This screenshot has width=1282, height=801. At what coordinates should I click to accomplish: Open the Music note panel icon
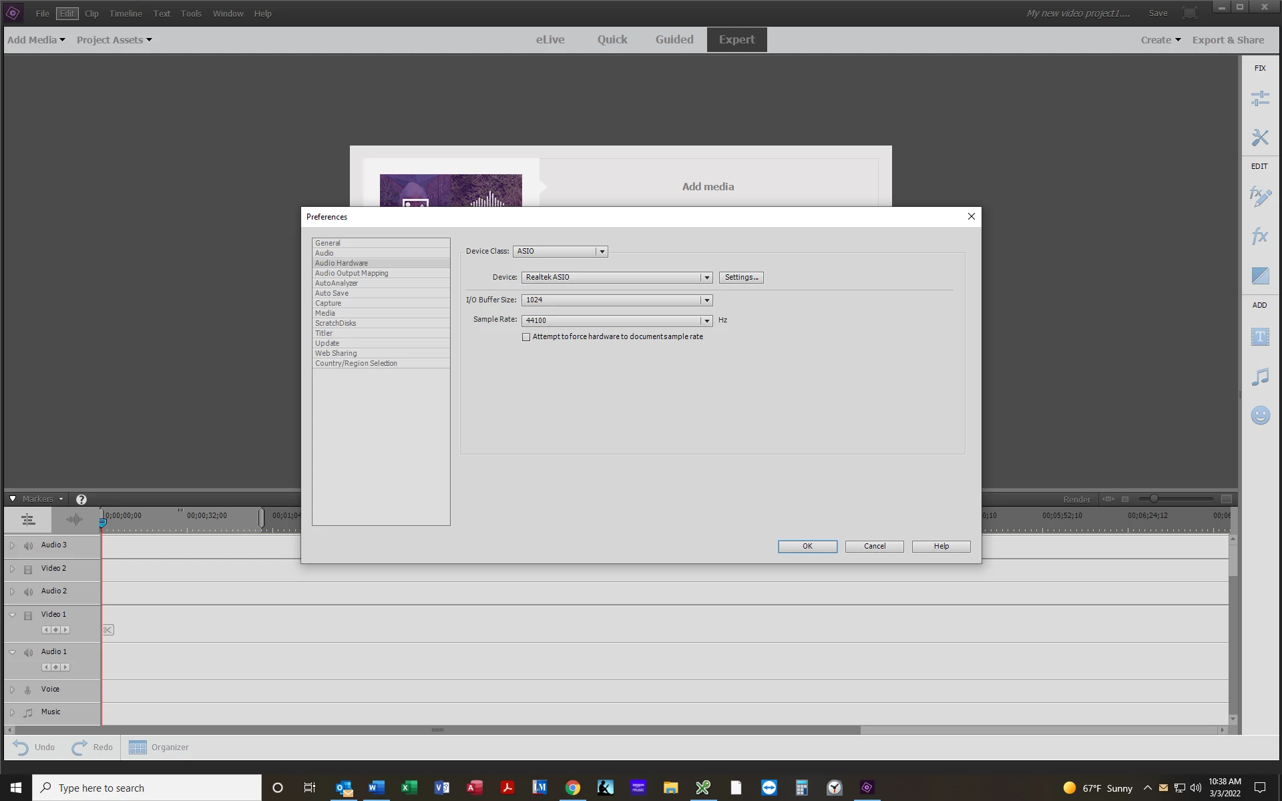[1259, 376]
